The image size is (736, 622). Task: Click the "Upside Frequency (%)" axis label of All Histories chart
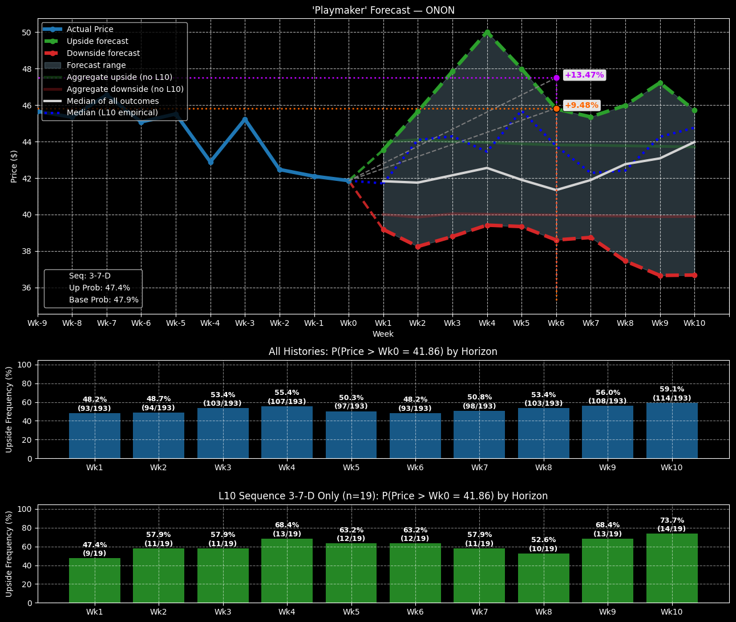[9, 409]
